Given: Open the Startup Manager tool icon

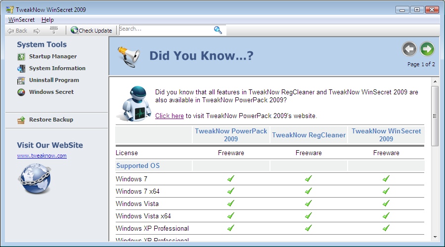Looking at the screenshot, I should pyautogui.click(x=21, y=57).
